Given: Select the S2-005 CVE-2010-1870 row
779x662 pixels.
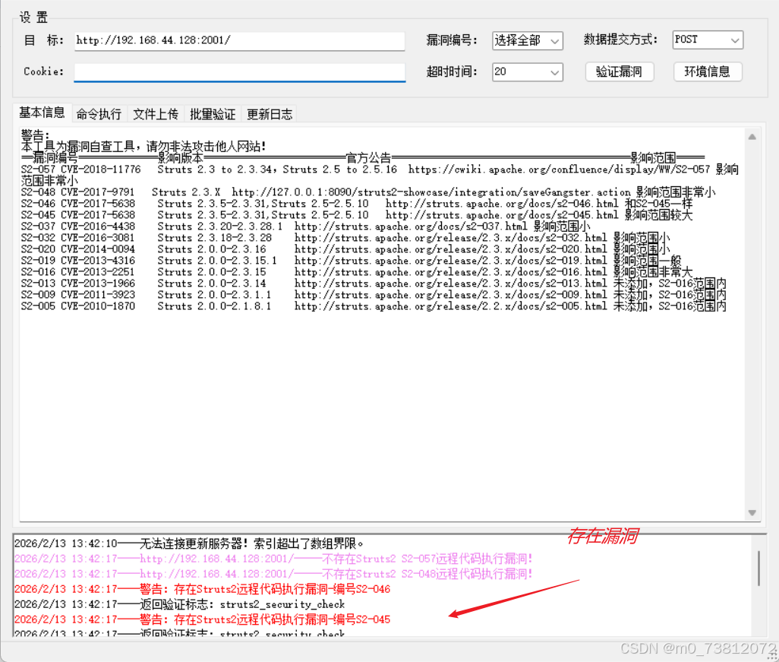Looking at the screenshot, I should (374, 307).
